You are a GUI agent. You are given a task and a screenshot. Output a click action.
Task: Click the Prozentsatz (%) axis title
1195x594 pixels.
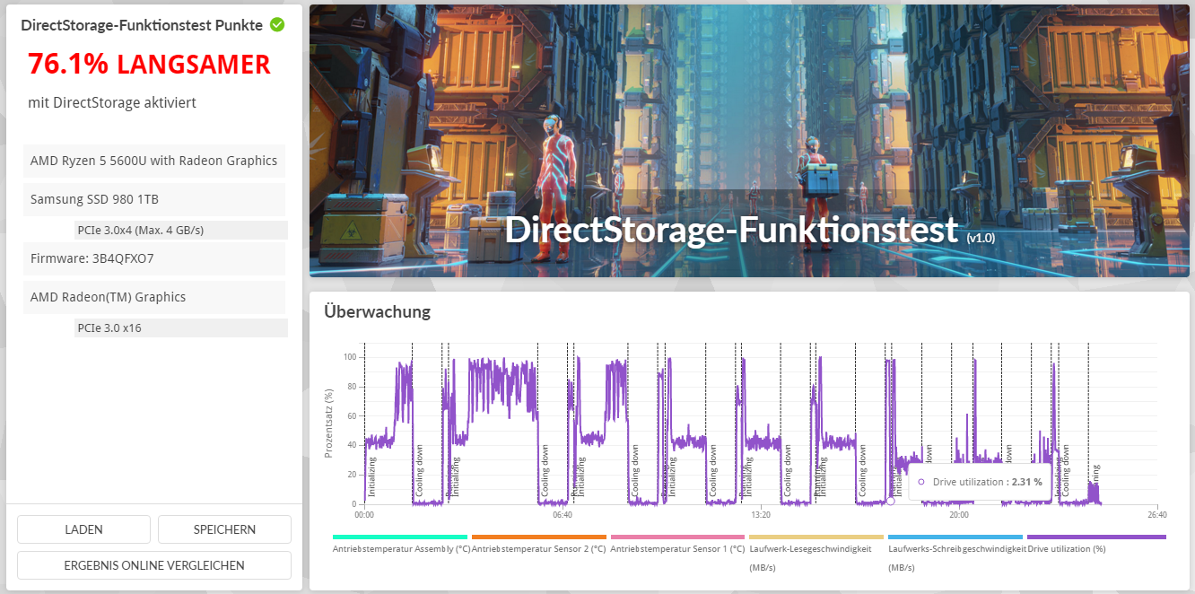pos(329,424)
